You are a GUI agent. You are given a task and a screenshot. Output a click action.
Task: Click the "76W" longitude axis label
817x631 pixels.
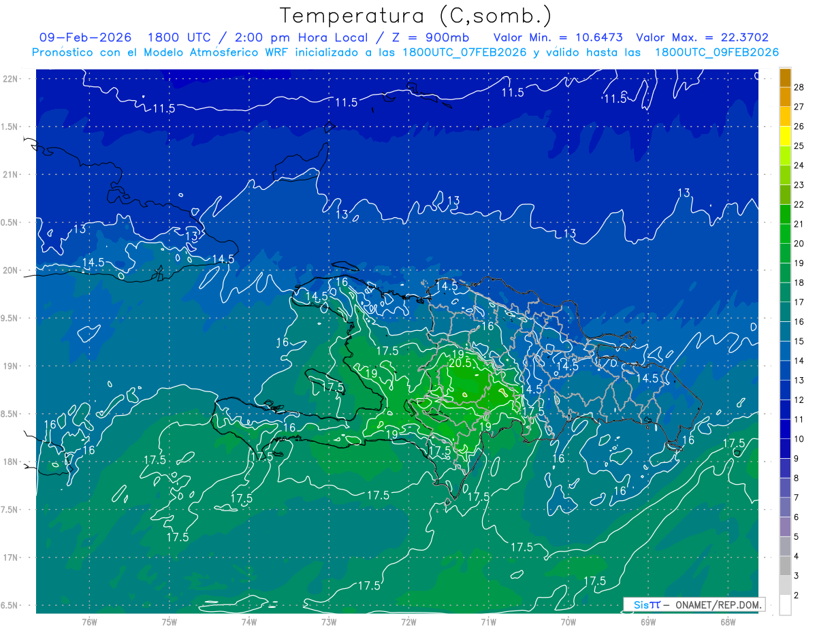[x=89, y=621]
